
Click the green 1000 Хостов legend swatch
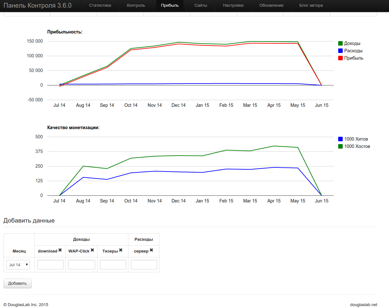point(340,146)
